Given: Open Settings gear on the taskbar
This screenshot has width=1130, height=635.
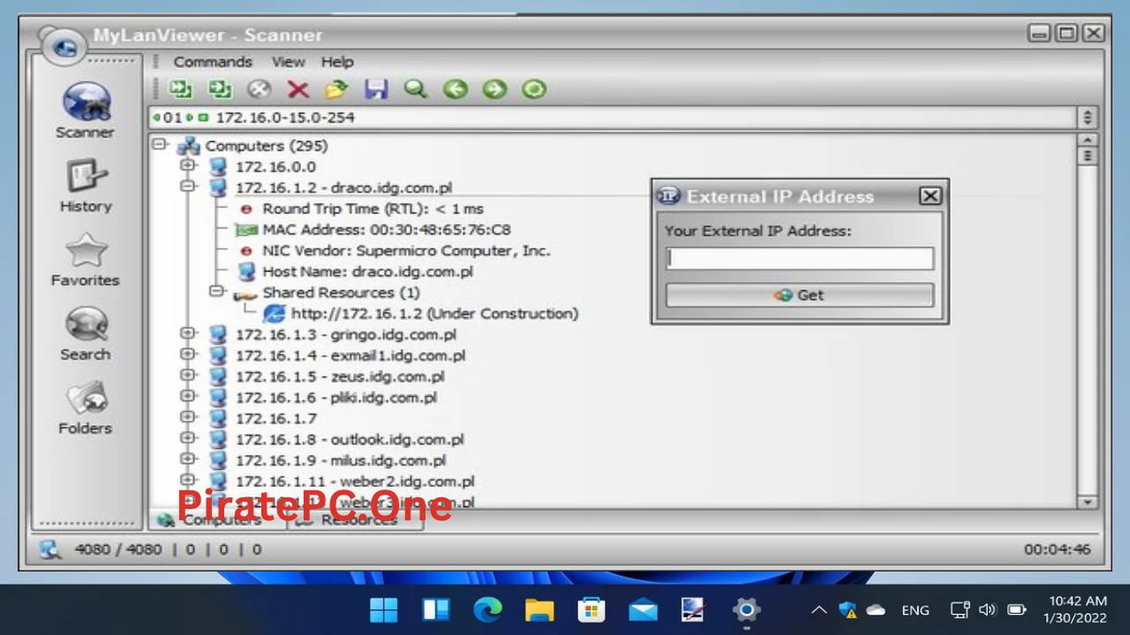Looking at the screenshot, I should coord(746,609).
